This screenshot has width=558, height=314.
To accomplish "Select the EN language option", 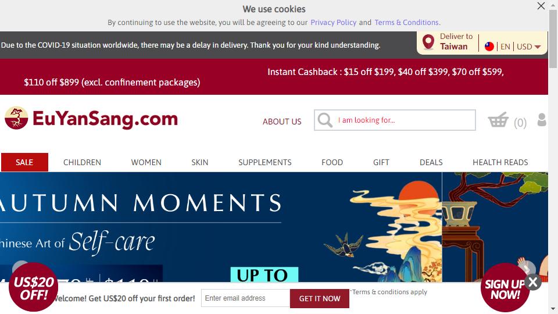I will [505, 47].
